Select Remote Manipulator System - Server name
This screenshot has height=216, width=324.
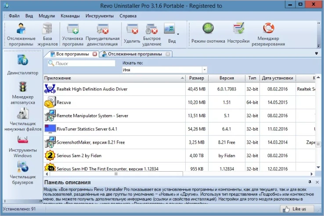92,116
